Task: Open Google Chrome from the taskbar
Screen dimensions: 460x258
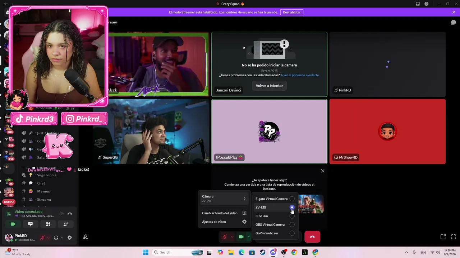Action: pos(294,252)
